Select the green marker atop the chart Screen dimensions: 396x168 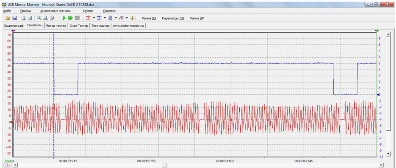coord(377,30)
